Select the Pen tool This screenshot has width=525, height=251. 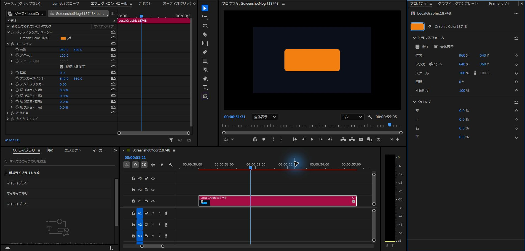pyautogui.click(x=205, y=52)
